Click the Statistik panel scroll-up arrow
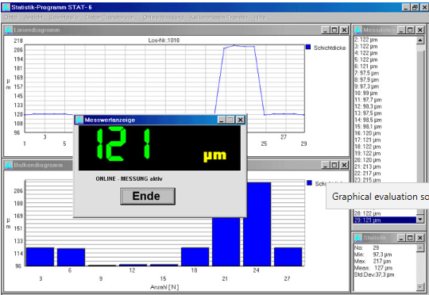Image resolution: width=429 pixels, height=295 pixels. point(420,247)
